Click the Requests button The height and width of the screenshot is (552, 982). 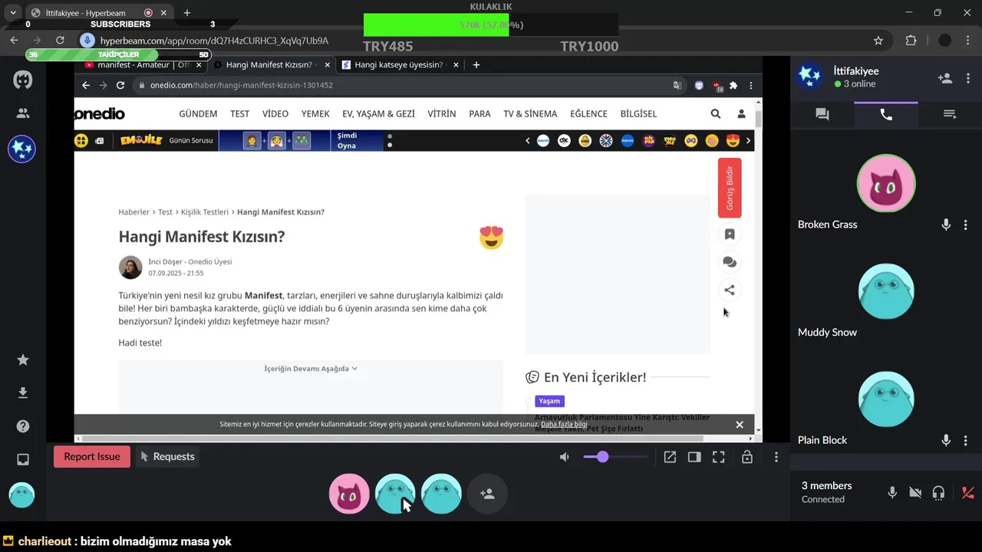pos(167,456)
